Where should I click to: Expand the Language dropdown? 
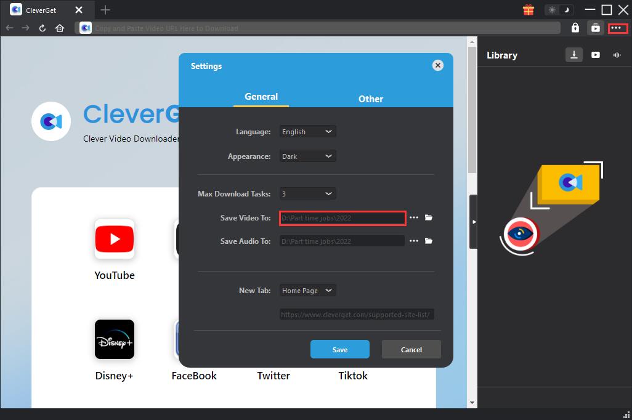coord(307,131)
